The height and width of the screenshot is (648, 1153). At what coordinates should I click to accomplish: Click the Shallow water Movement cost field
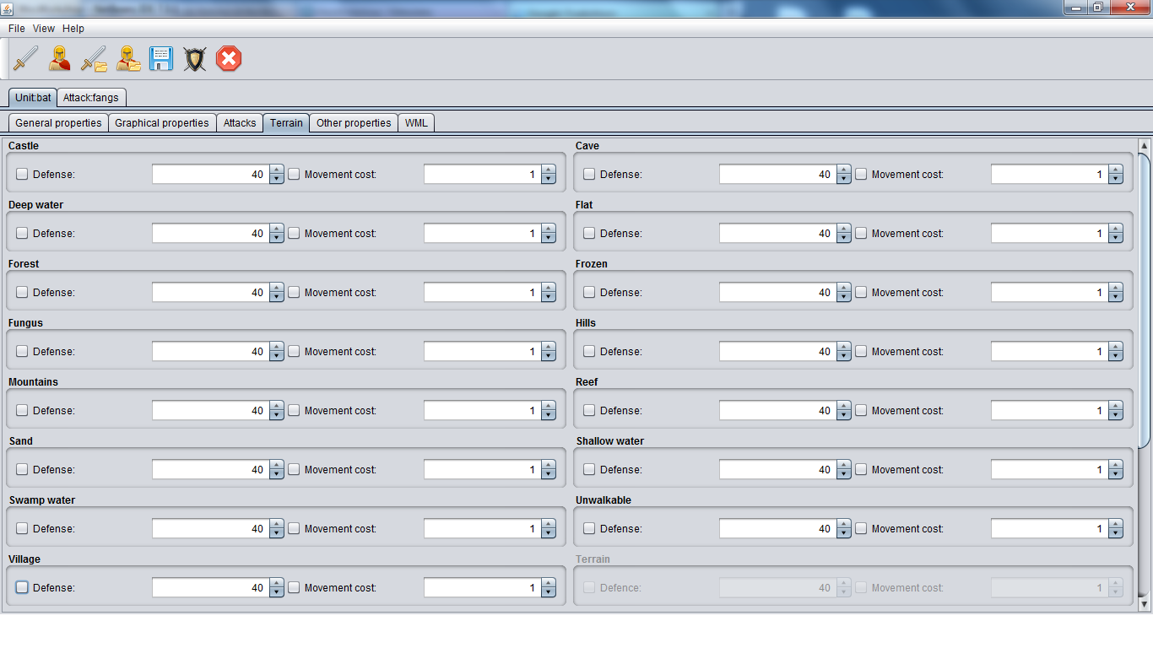pos(1050,470)
